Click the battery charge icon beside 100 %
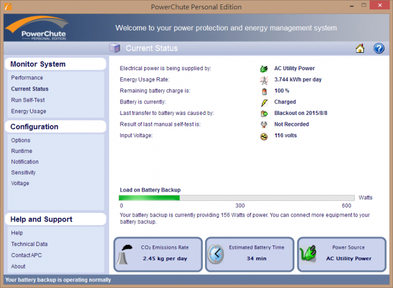 coord(264,91)
